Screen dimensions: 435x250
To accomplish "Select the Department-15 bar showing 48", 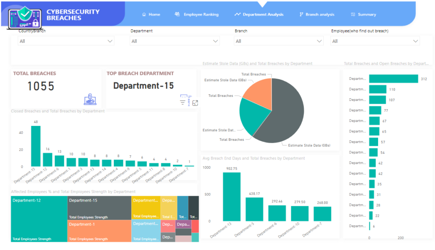I will tap(36, 146).
